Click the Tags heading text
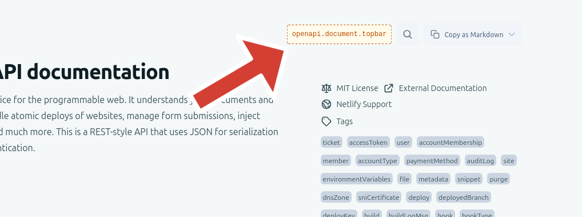 tap(344, 121)
